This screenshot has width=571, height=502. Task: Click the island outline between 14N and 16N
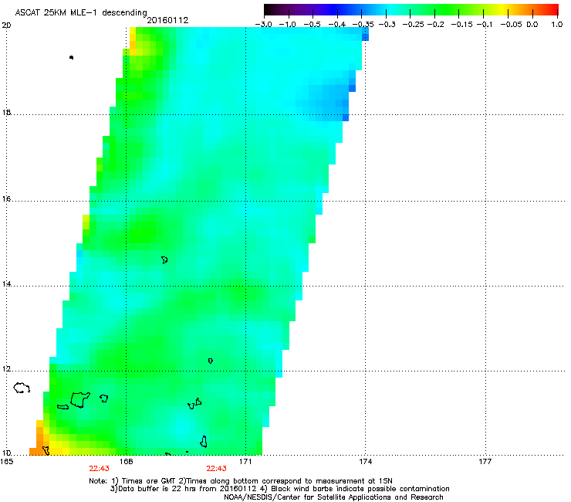pos(164,260)
